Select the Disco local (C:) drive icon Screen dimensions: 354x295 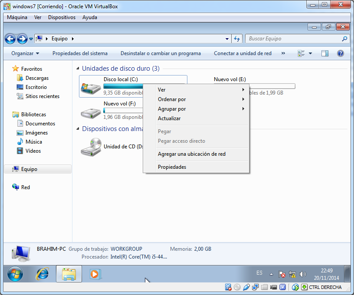91,88
